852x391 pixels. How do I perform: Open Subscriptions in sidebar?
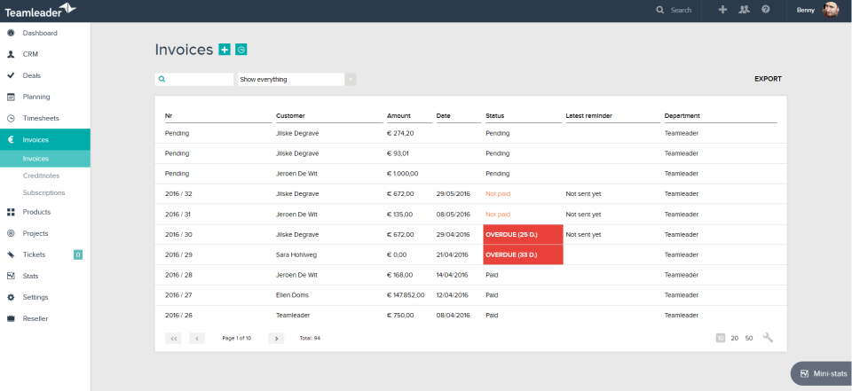[x=44, y=192]
